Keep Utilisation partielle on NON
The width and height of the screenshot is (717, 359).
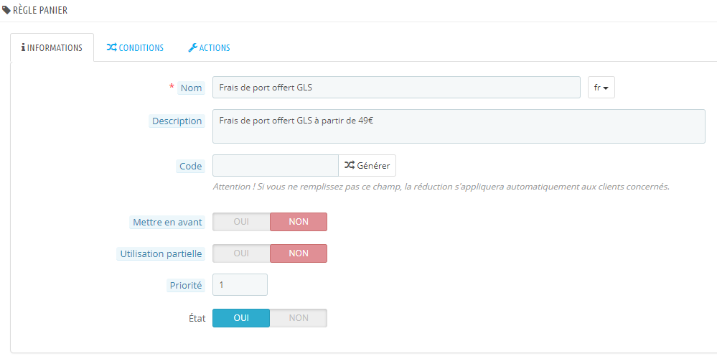299,253
